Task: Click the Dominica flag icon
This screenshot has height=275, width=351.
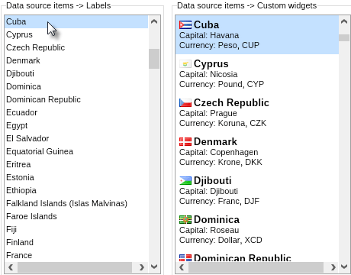Action: [x=185, y=220]
